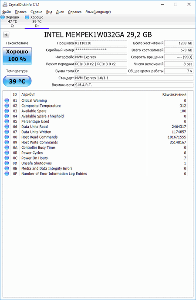Open the Справка menu
This screenshot has width=196, height=300.
74,12
